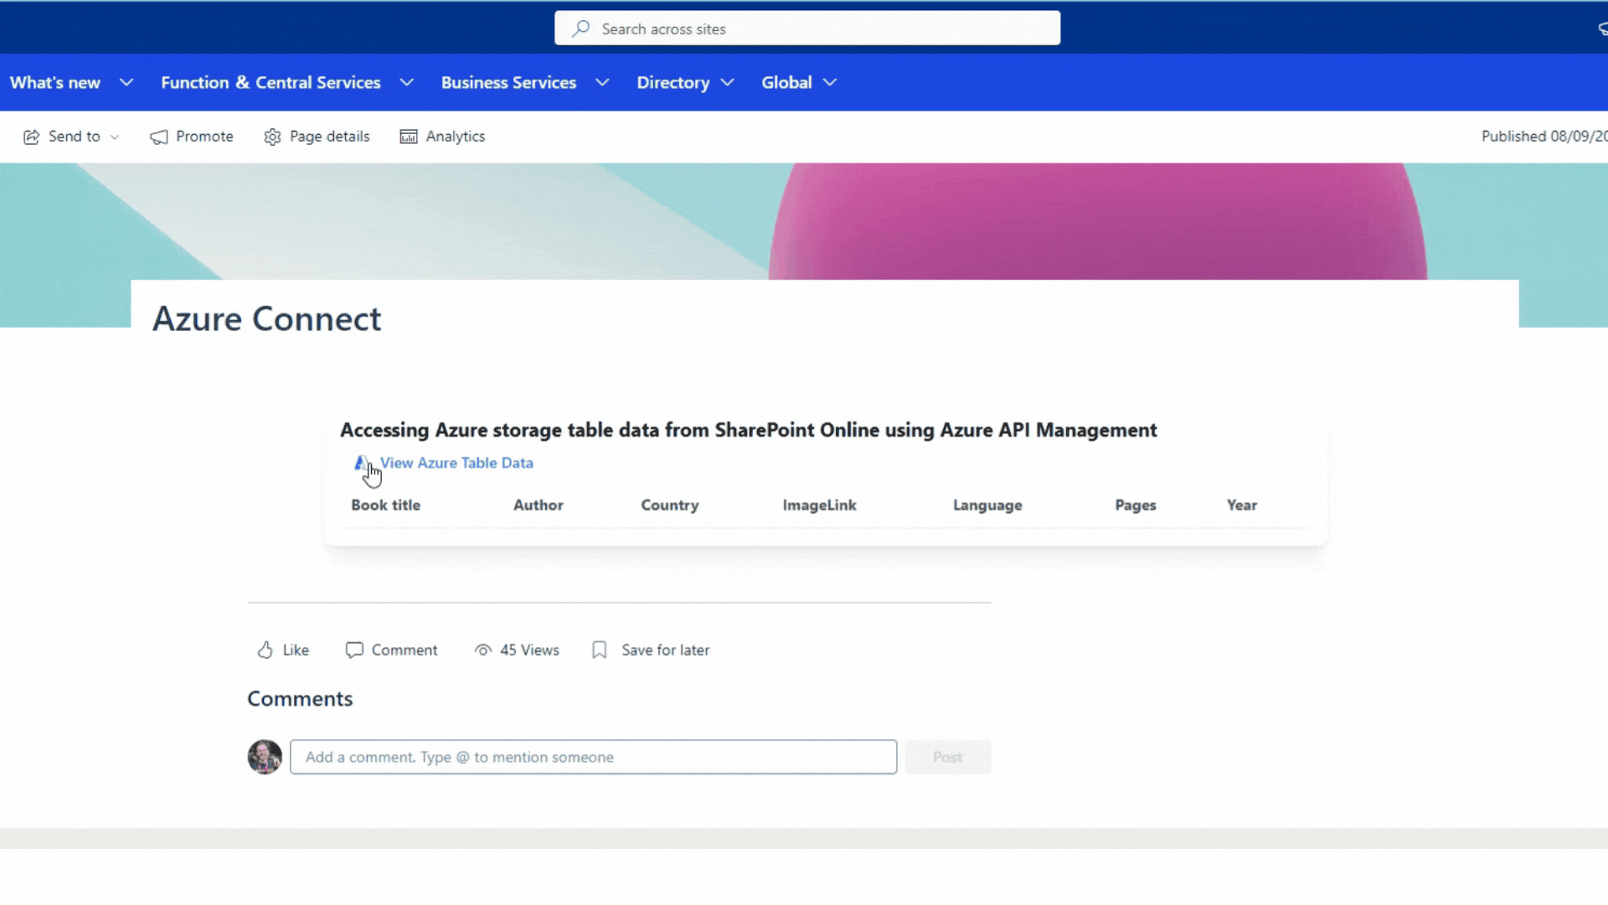
Task: Click the Comment button
Action: 405,650
